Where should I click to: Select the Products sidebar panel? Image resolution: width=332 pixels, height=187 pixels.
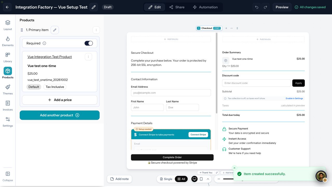point(8,73)
